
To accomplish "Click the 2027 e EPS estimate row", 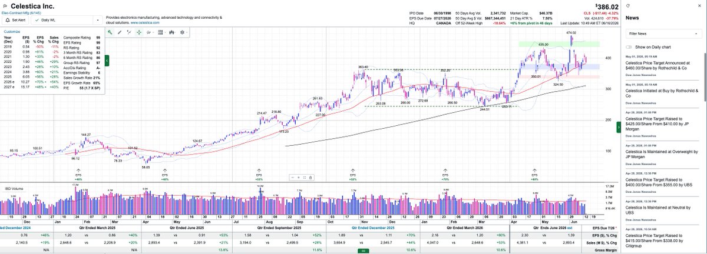I will click(30, 87).
